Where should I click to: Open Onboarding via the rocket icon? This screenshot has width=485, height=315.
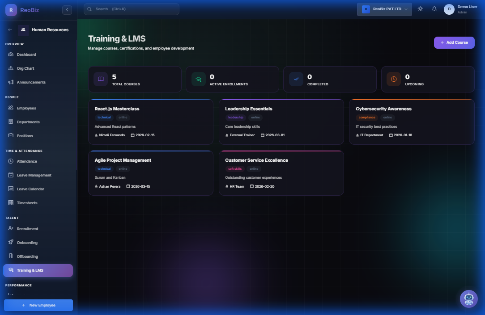click(10, 242)
